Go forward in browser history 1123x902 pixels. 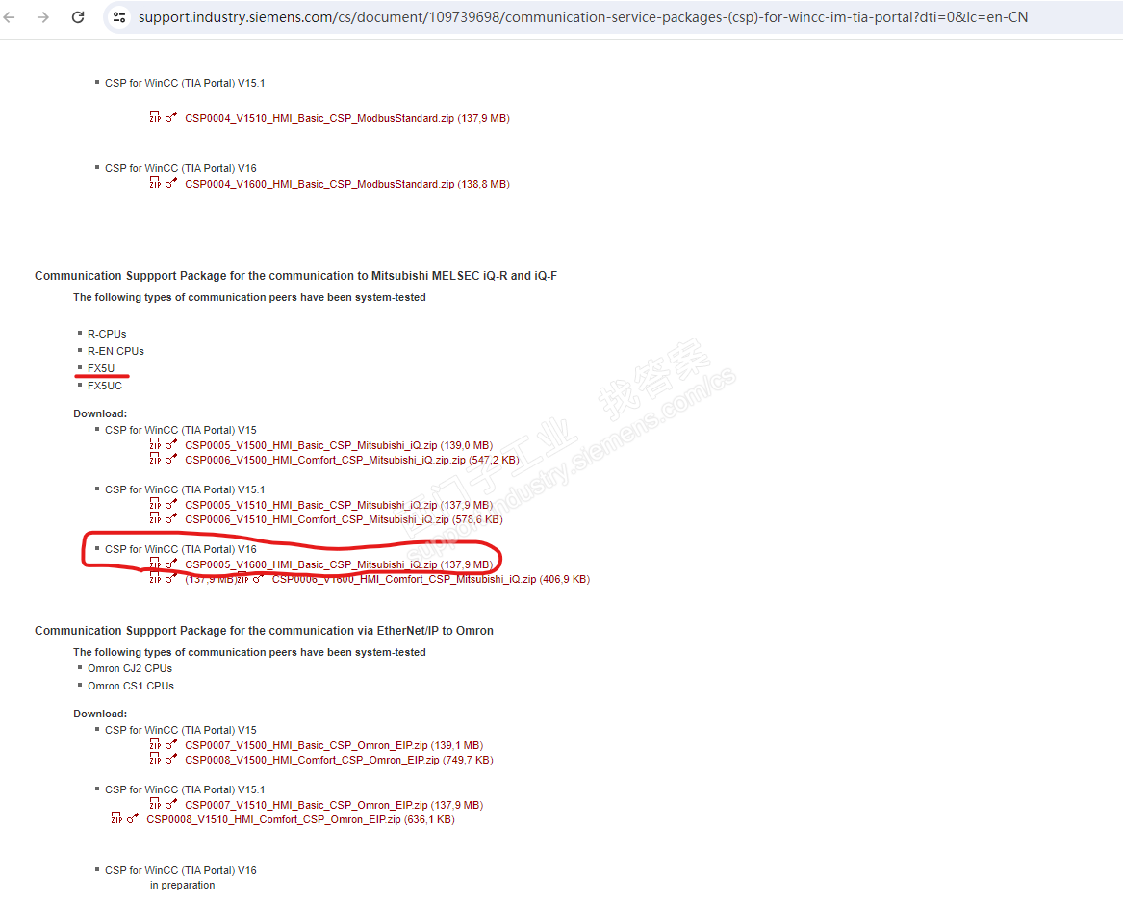click(43, 17)
